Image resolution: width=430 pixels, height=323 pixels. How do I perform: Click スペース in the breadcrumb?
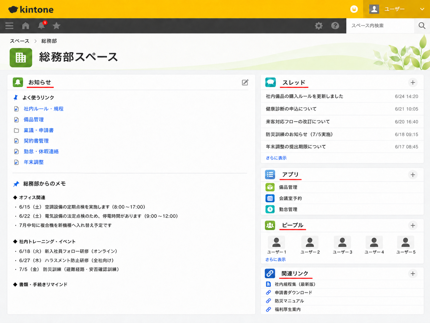(x=20, y=41)
